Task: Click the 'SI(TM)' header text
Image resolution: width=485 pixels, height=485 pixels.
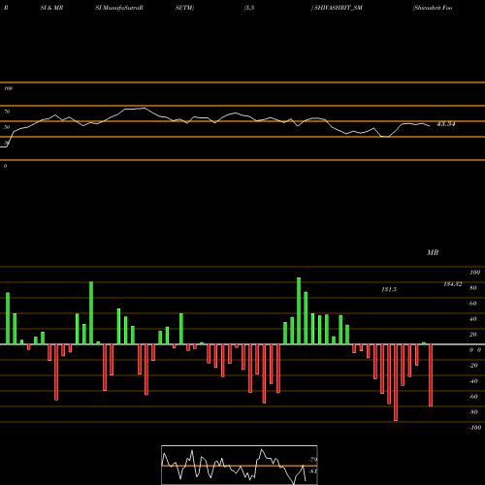Action: tap(184, 8)
